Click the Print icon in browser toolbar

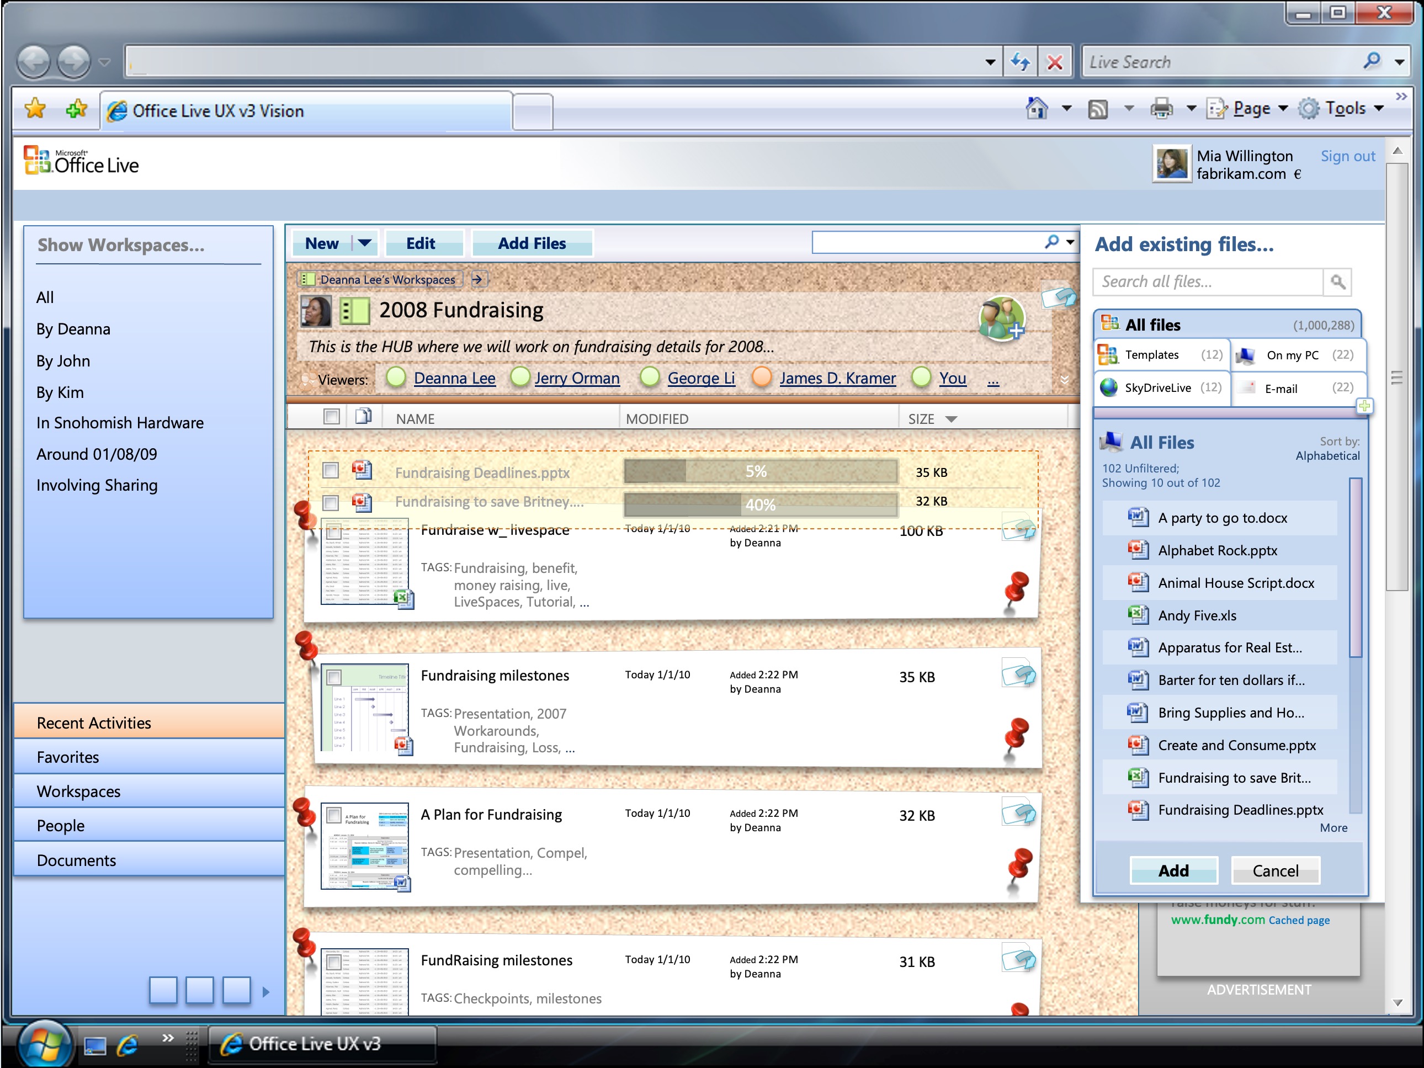click(1161, 108)
